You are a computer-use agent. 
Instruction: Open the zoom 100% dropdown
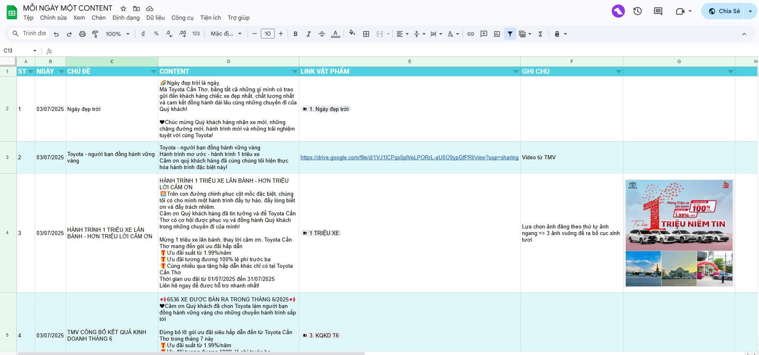(x=117, y=34)
